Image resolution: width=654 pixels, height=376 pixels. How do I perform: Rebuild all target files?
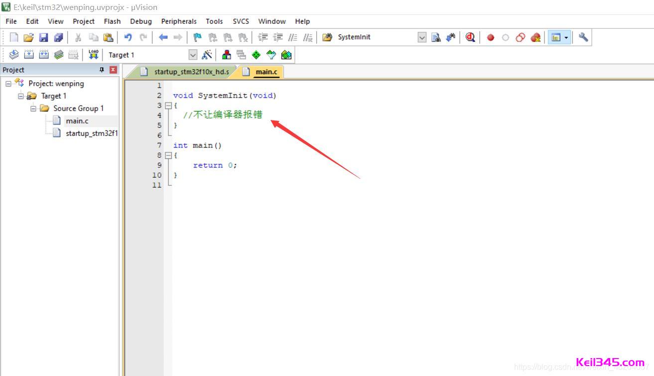(x=44, y=55)
